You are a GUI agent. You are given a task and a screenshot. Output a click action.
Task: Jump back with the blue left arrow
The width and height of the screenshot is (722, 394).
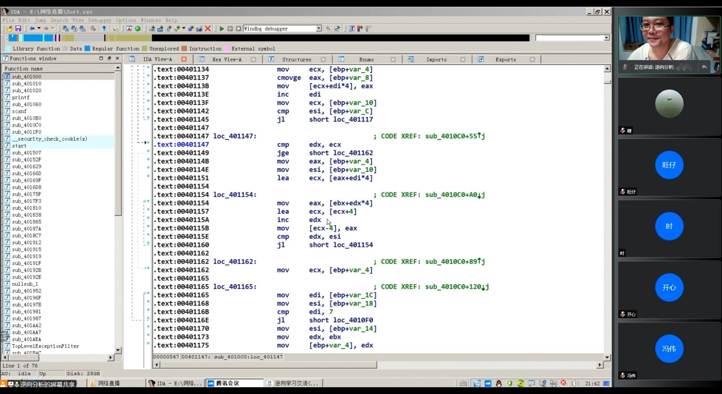click(32, 29)
